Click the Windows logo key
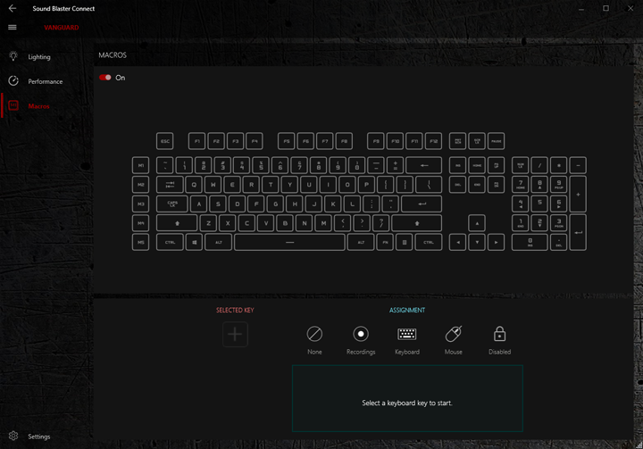The width and height of the screenshot is (643, 449). click(x=194, y=242)
